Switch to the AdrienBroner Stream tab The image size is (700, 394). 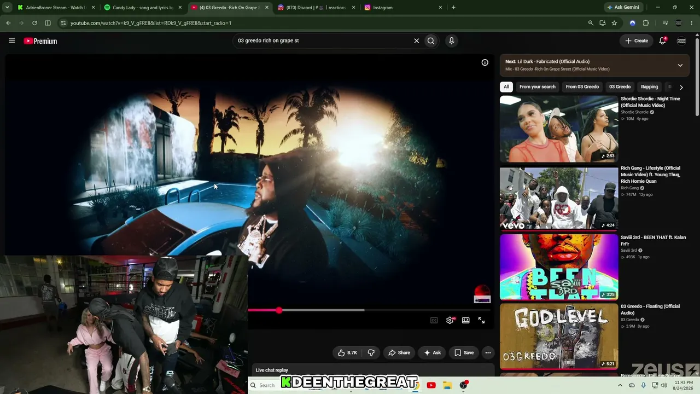[56, 8]
